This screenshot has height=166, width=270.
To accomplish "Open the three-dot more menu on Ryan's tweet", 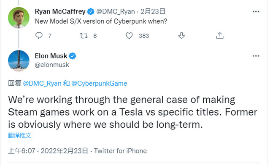I will coord(256,12).
